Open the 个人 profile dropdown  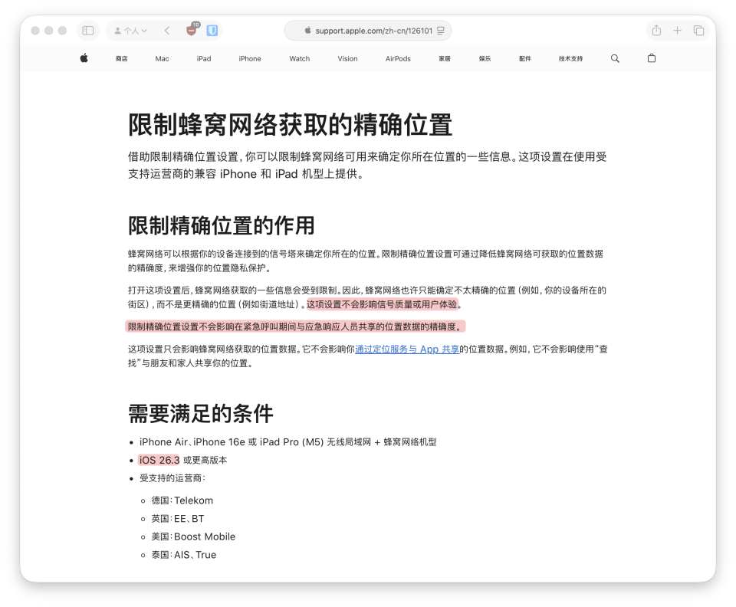tap(131, 31)
